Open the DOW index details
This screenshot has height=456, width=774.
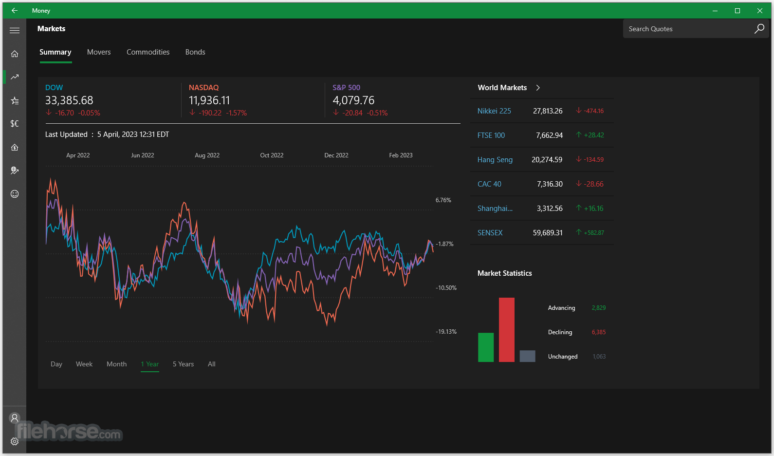pyautogui.click(x=54, y=88)
